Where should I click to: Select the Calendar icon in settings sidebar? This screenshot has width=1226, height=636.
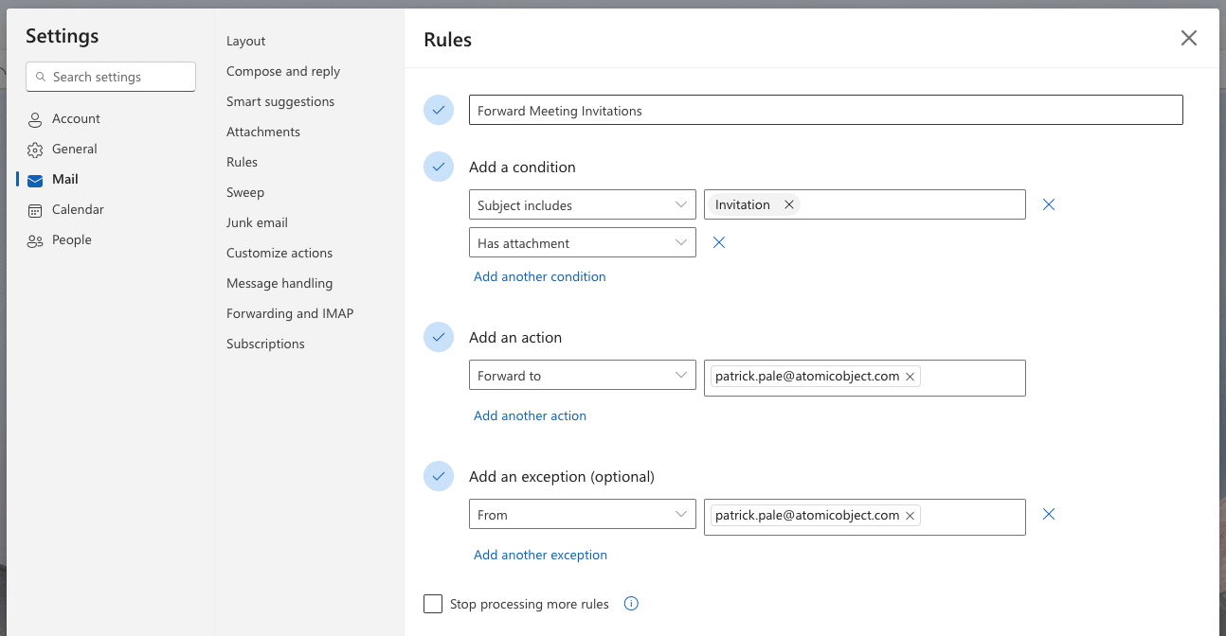pyautogui.click(x=34, y=209)
